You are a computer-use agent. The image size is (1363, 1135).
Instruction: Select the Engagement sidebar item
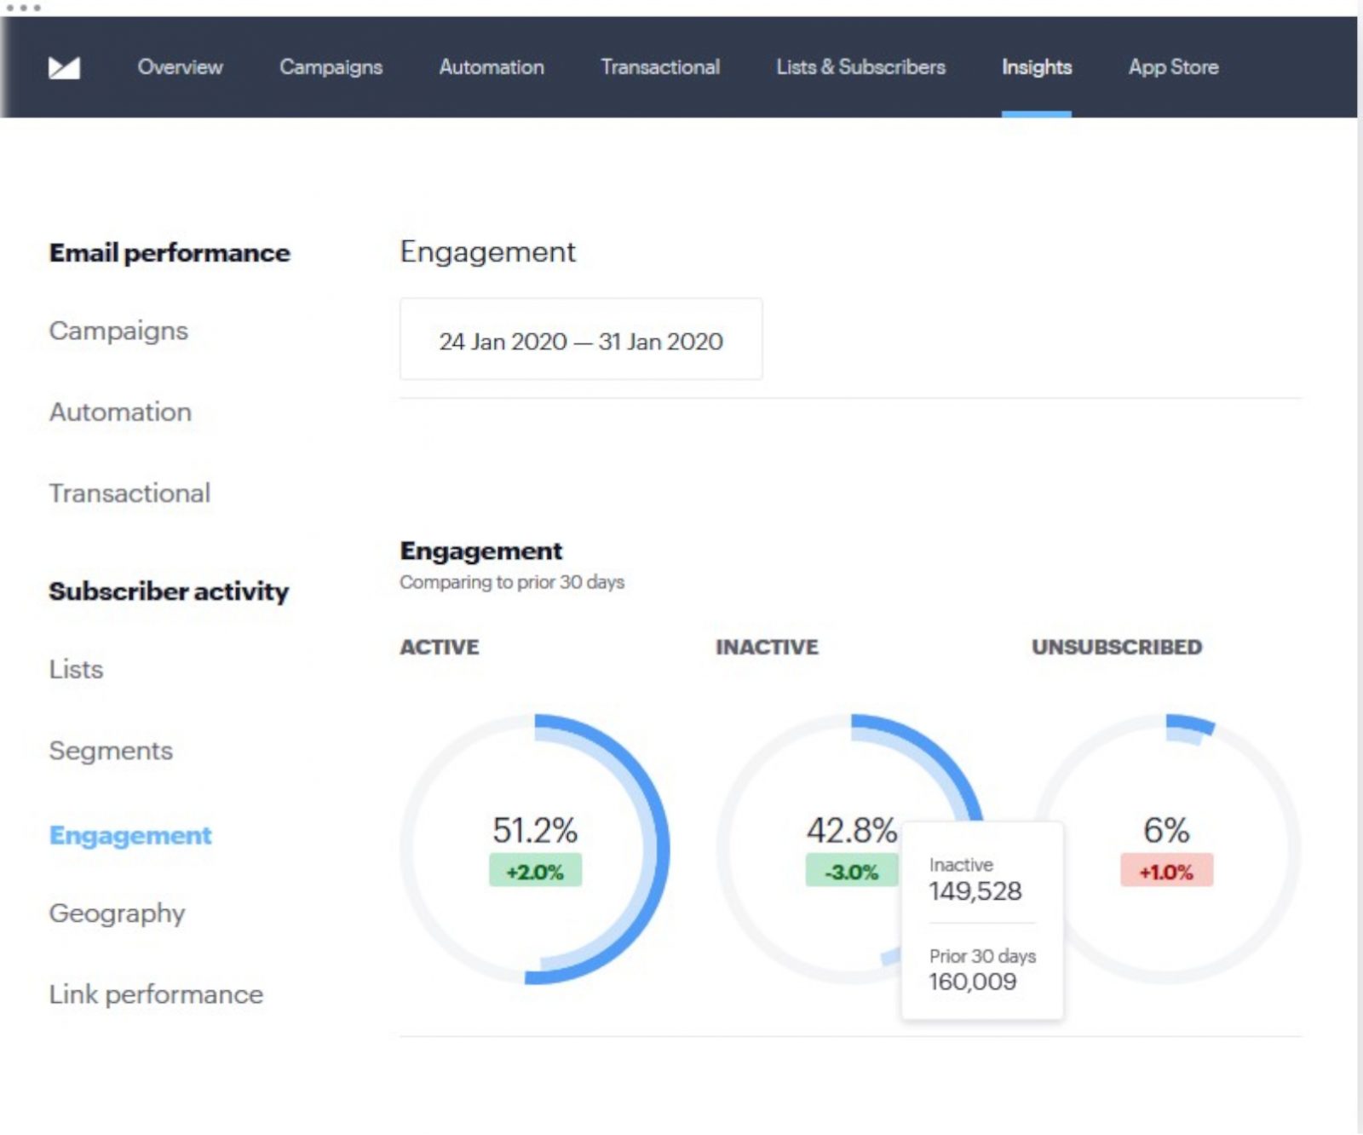click(130, 836)
